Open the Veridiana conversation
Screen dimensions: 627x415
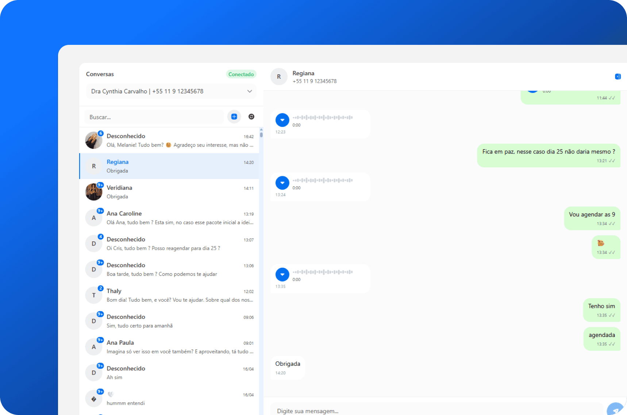coord(170,192)
